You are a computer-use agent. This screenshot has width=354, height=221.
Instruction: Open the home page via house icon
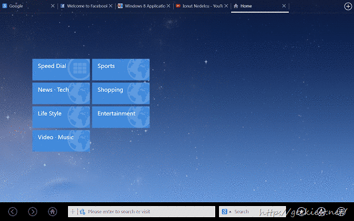click(x=53, y=211)
